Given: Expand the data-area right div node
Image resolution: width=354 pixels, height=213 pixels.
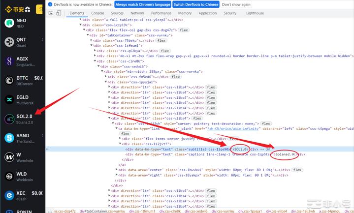Looking at the screenshot, I should tap(117, 175).
